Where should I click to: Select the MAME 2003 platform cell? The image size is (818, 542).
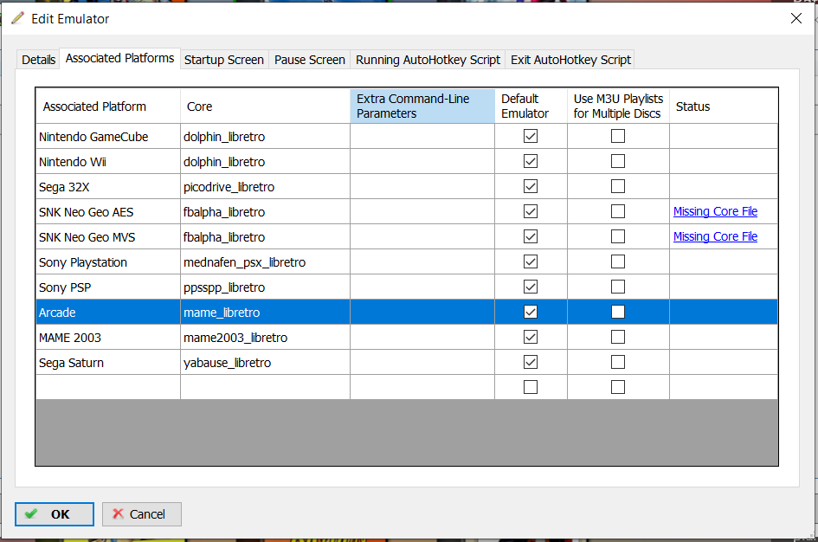108,337
